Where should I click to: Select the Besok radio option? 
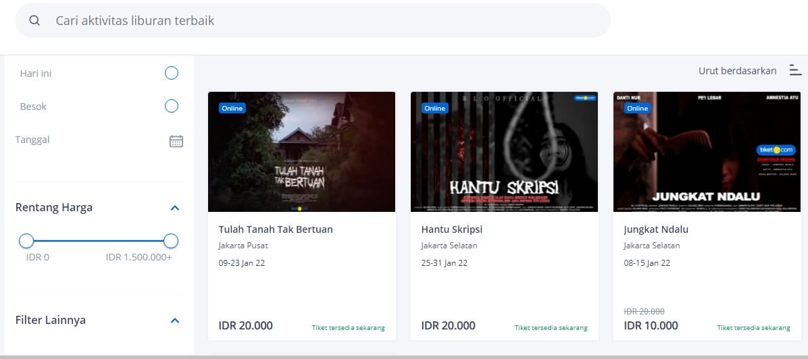point(172,106)
